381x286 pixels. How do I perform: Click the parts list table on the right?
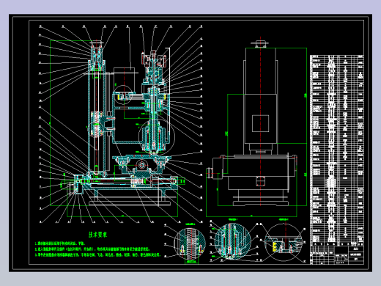point(336,150)
